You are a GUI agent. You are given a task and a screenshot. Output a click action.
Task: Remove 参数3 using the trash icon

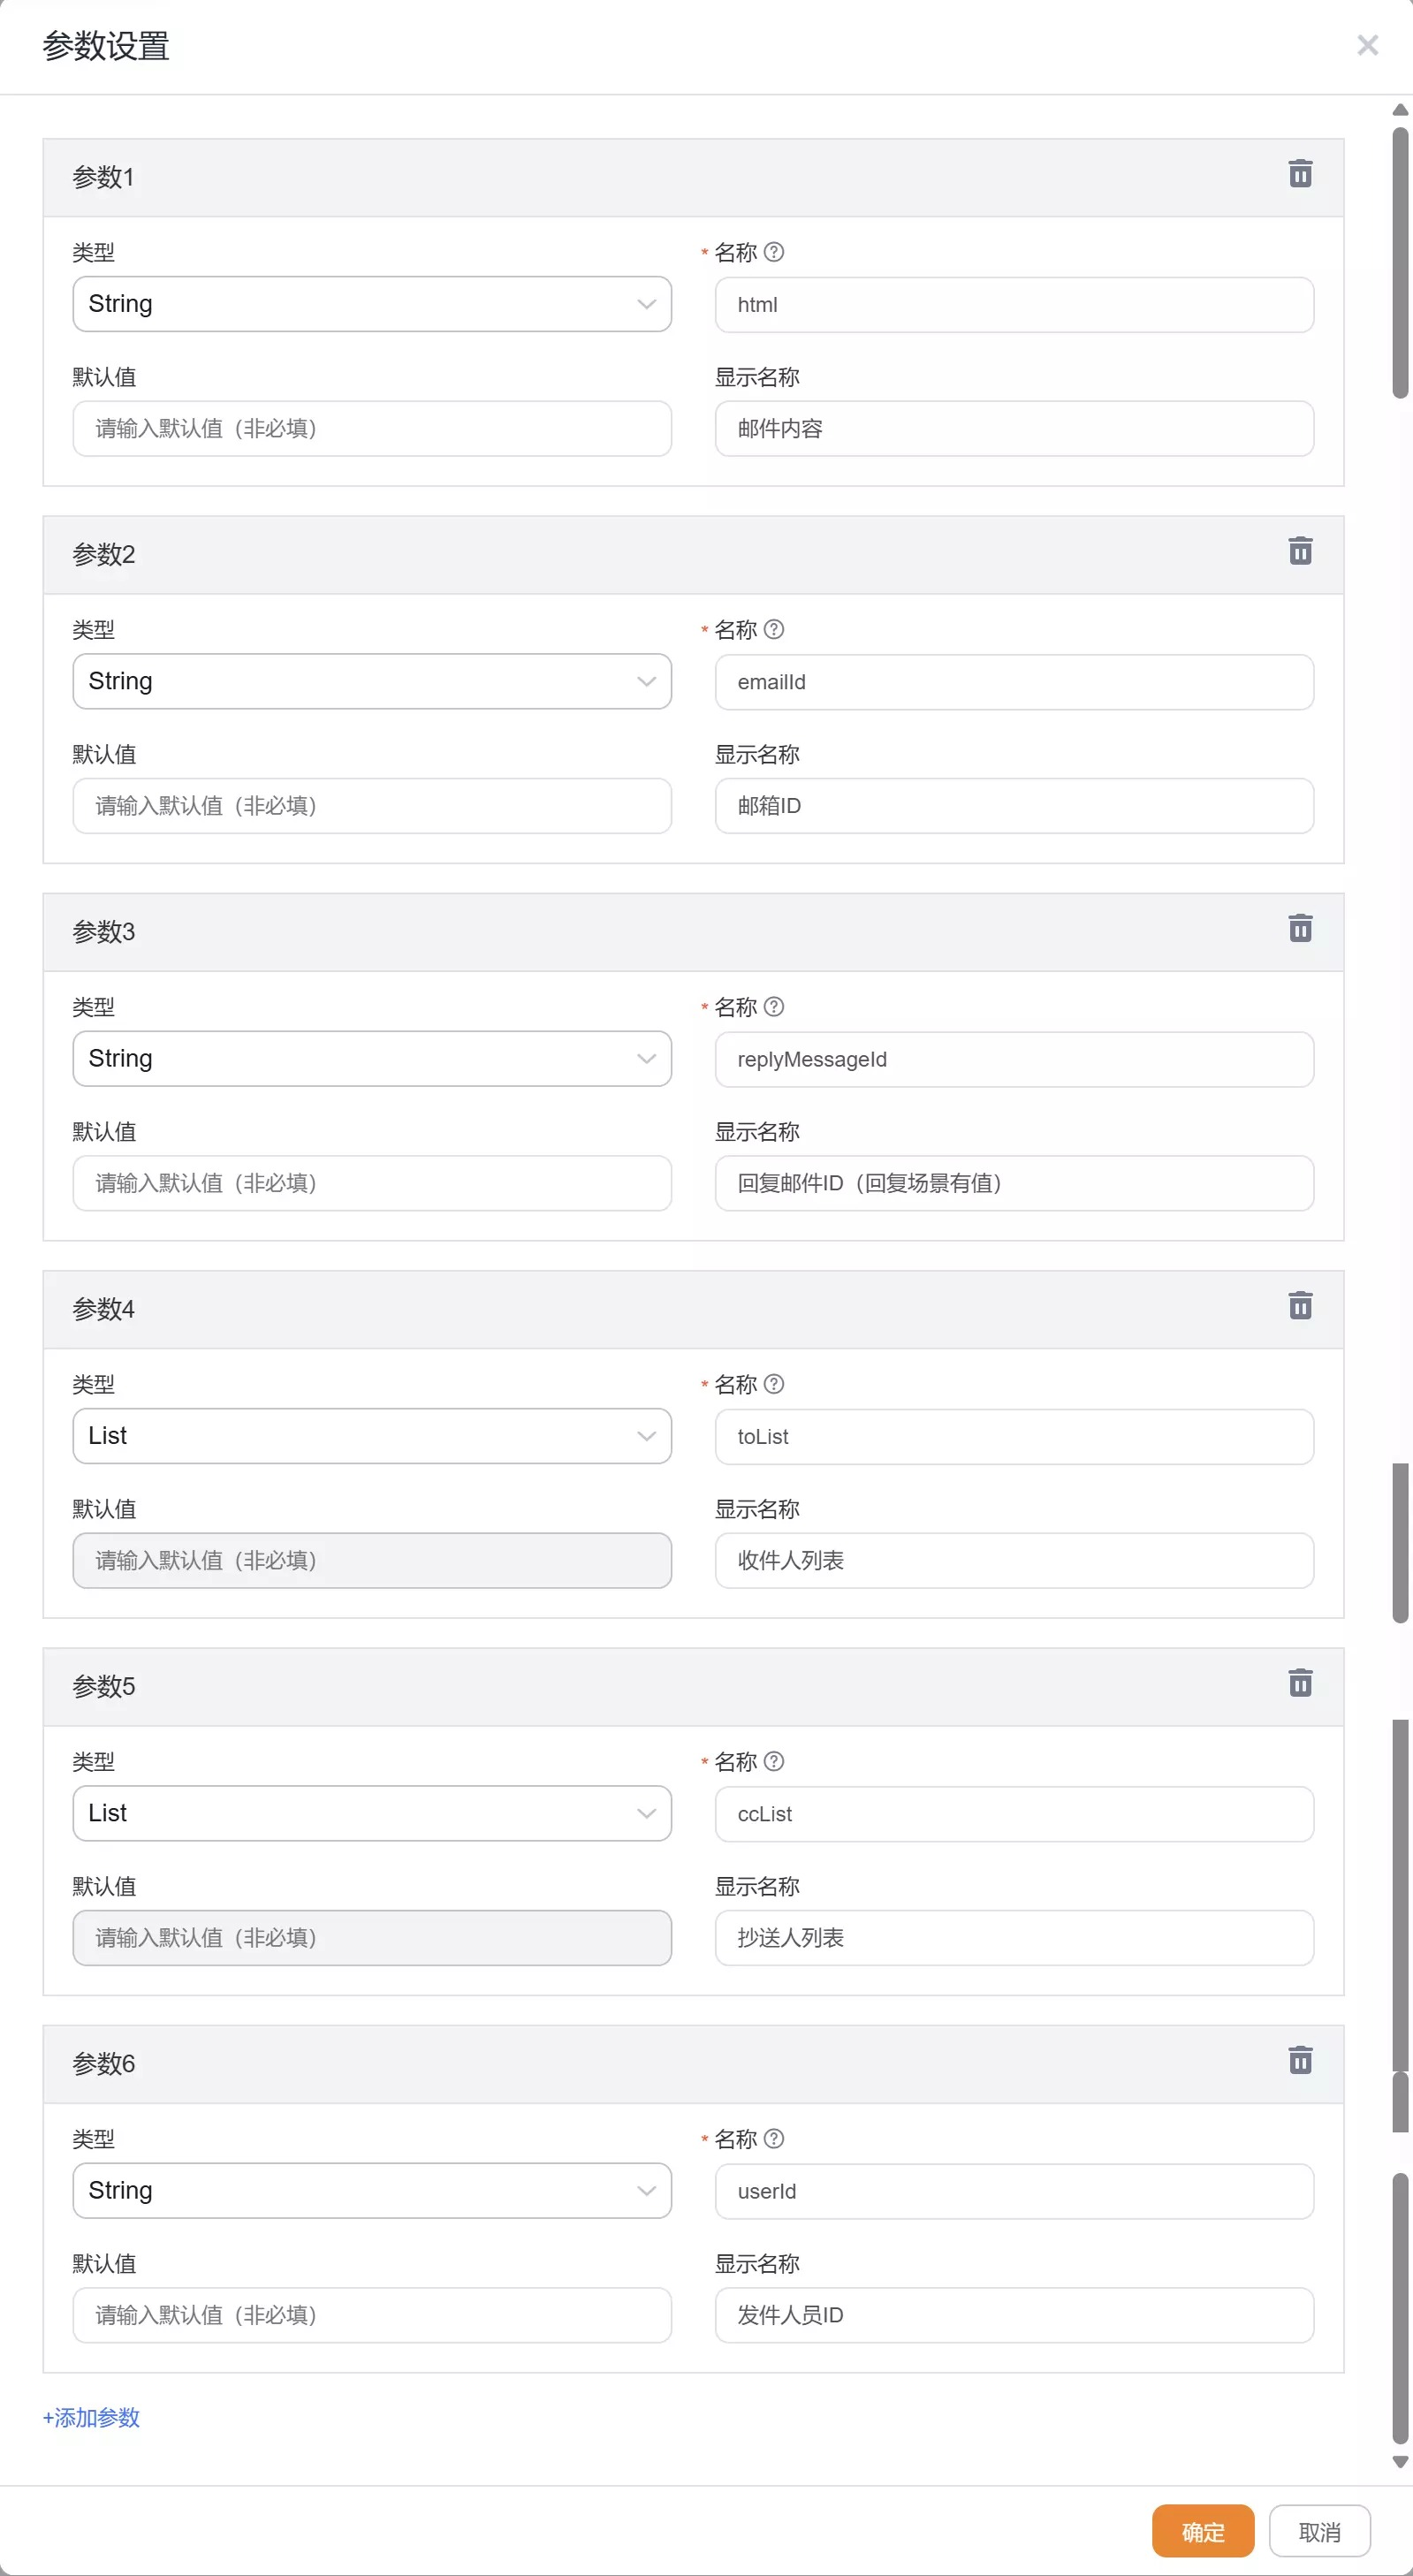coord(1300,928)
